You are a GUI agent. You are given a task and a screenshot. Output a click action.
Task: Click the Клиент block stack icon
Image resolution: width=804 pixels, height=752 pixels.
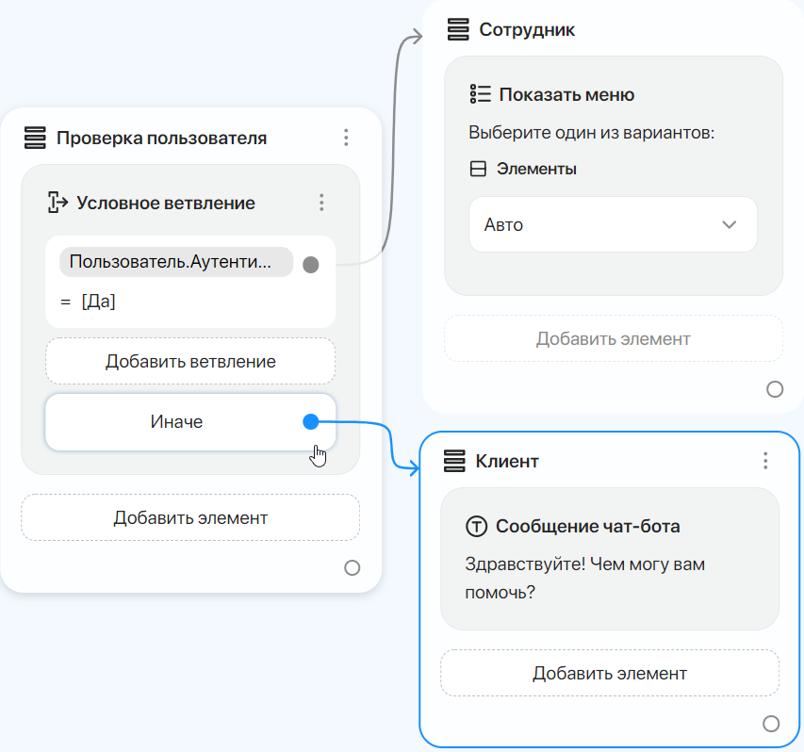coord(455,461)
